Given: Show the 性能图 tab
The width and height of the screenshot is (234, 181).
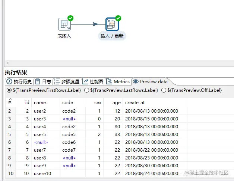Looking at the screenshot, I should (x=93, y=81).
